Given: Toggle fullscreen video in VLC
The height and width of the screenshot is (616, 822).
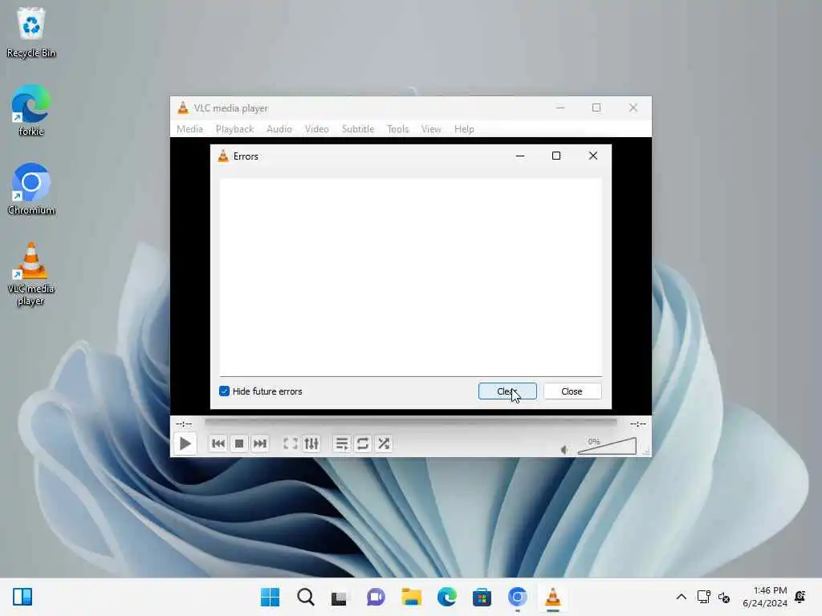Looking at the screenshot, I should [290, 444].
